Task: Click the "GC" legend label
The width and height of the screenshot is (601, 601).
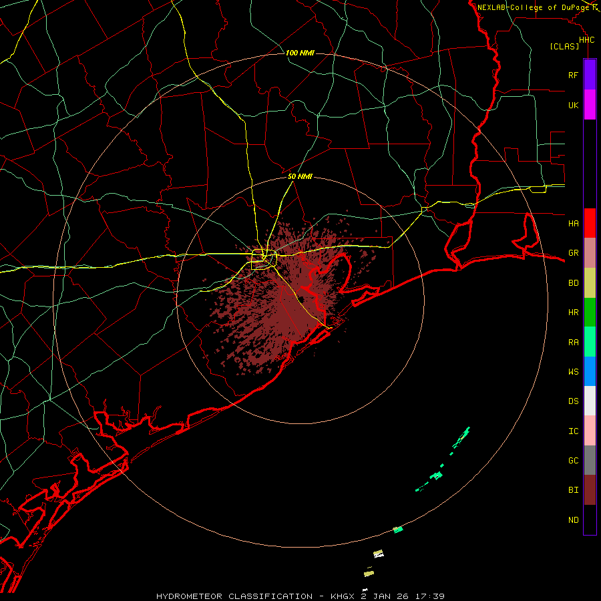Action: [x=574, y=461]
